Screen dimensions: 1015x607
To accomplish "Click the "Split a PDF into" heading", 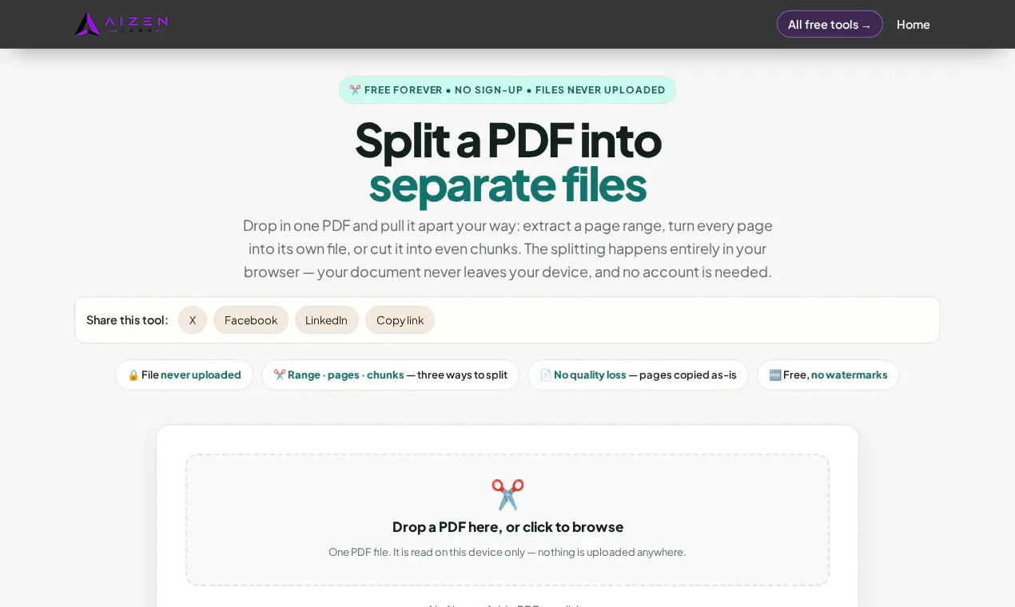I will 507,140.
